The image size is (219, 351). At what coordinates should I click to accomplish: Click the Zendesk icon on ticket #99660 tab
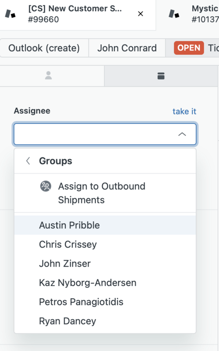10,14
